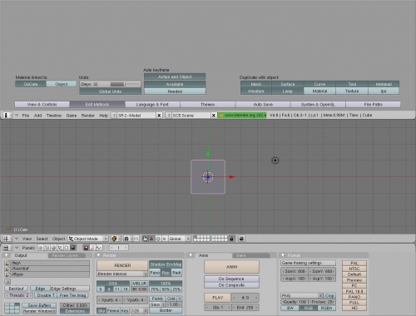
Task: Open the SCE:Scene dropdown
Action: tap(168, 116)
